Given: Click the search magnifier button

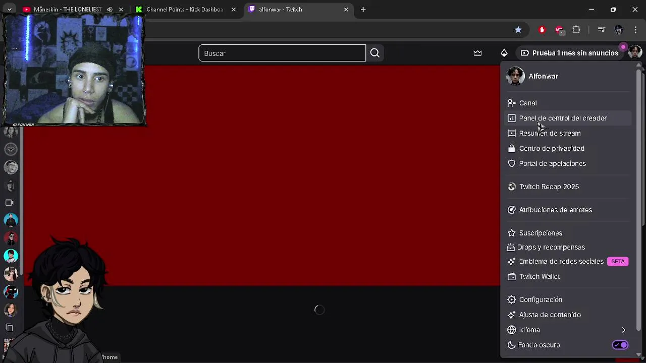Looking at the screenshot, I should 374,53.
